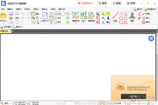Screen dimensions: 158x105
Task: Click 免费激活VIP link
Action: point(85,3)
